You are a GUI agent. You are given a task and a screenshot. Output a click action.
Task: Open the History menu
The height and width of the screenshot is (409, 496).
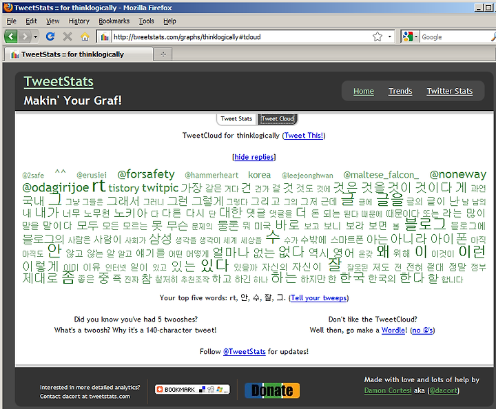79,21
